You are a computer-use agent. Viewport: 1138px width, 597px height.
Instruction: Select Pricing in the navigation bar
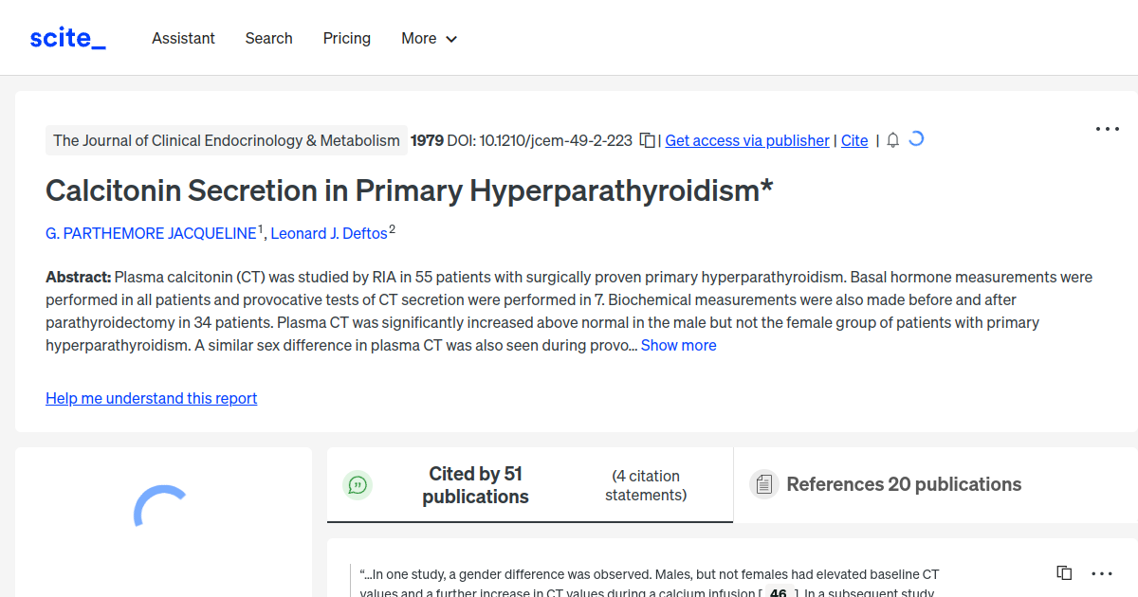(346, 38)
